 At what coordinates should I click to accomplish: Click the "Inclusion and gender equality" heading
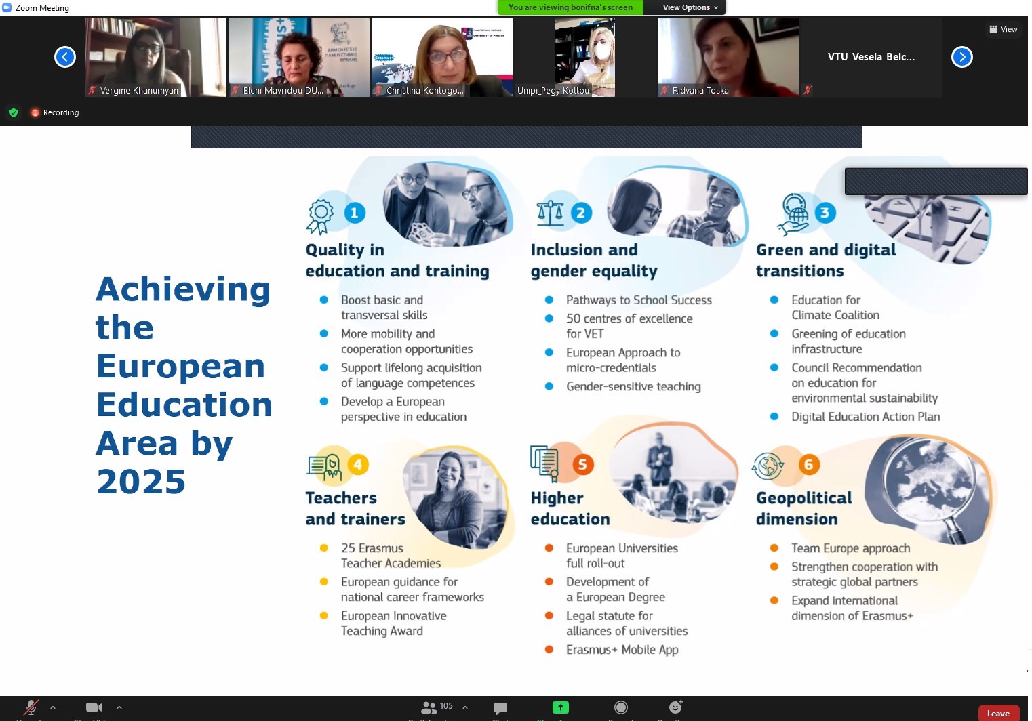pyautogui.click(x=594, y=260)
